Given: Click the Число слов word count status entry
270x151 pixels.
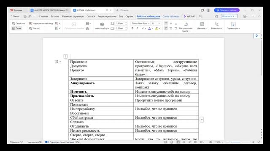Looking at the screenshot, I should pyautogui.click(x=35, y=142).
